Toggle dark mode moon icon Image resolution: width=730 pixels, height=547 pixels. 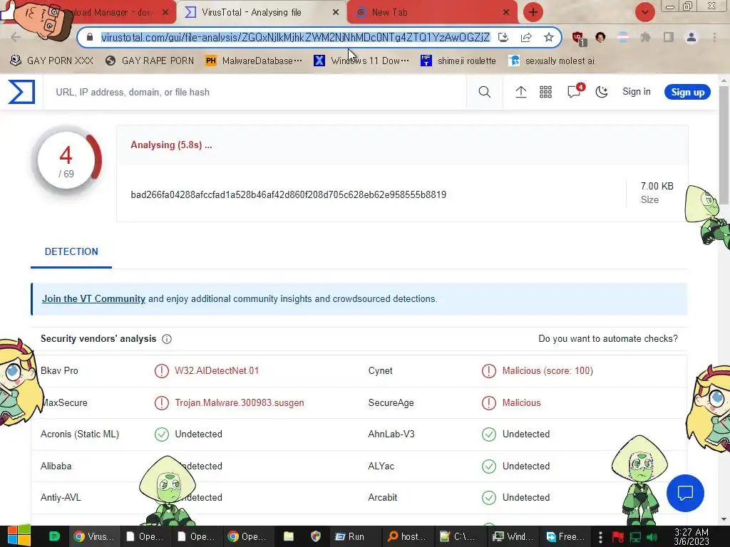[602, 92]
